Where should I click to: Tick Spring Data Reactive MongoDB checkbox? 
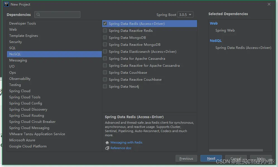pos(105,44)
